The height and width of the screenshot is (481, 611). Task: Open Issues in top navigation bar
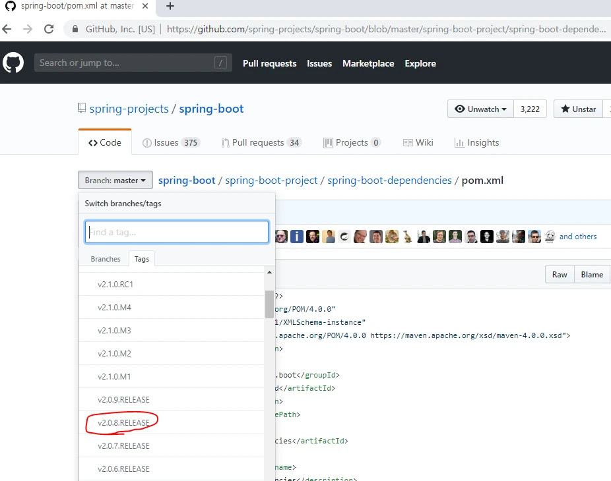coord(319,63)
